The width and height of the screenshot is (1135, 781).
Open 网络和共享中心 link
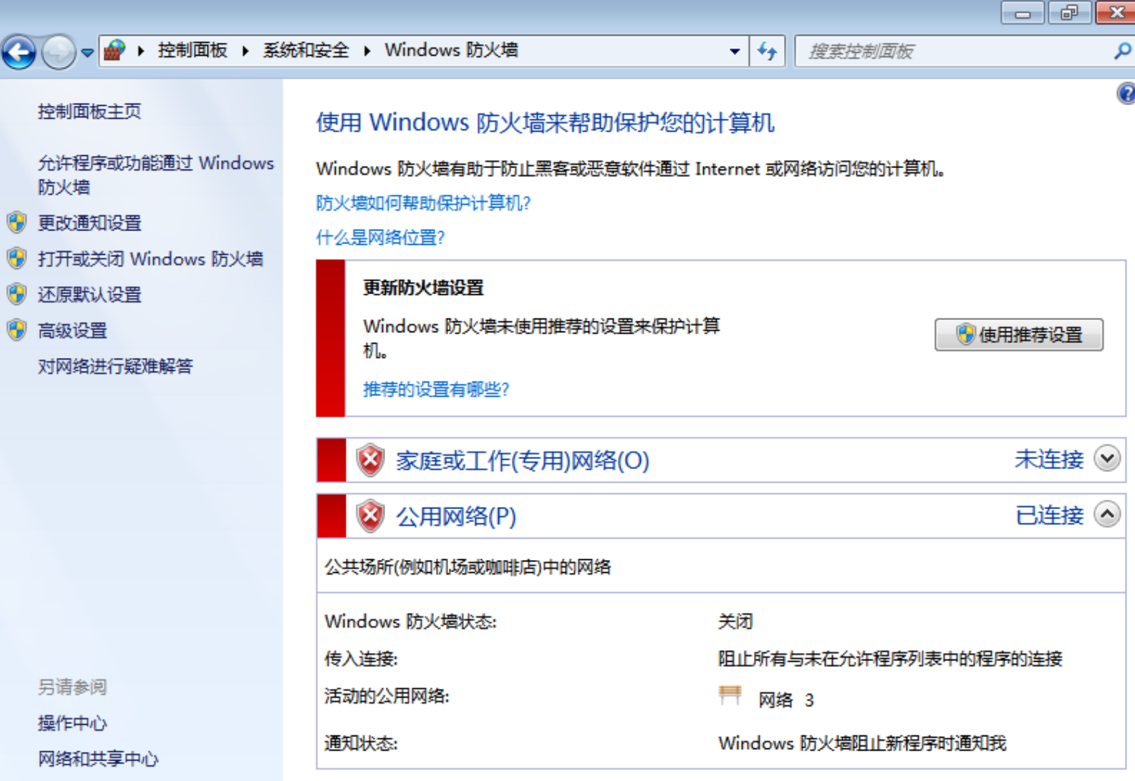pos(98,759)
